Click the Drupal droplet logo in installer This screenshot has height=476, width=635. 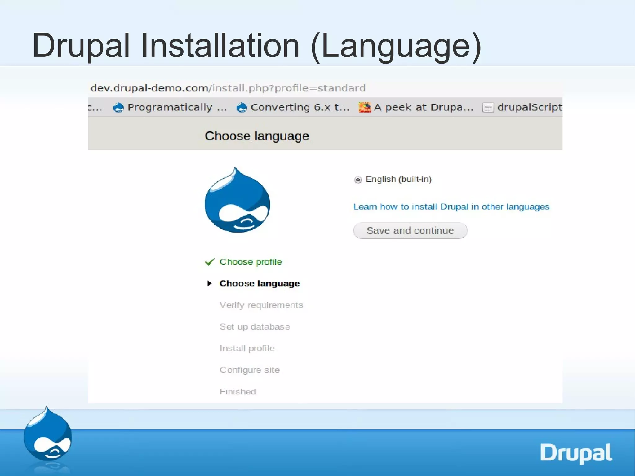coord(237,200)
